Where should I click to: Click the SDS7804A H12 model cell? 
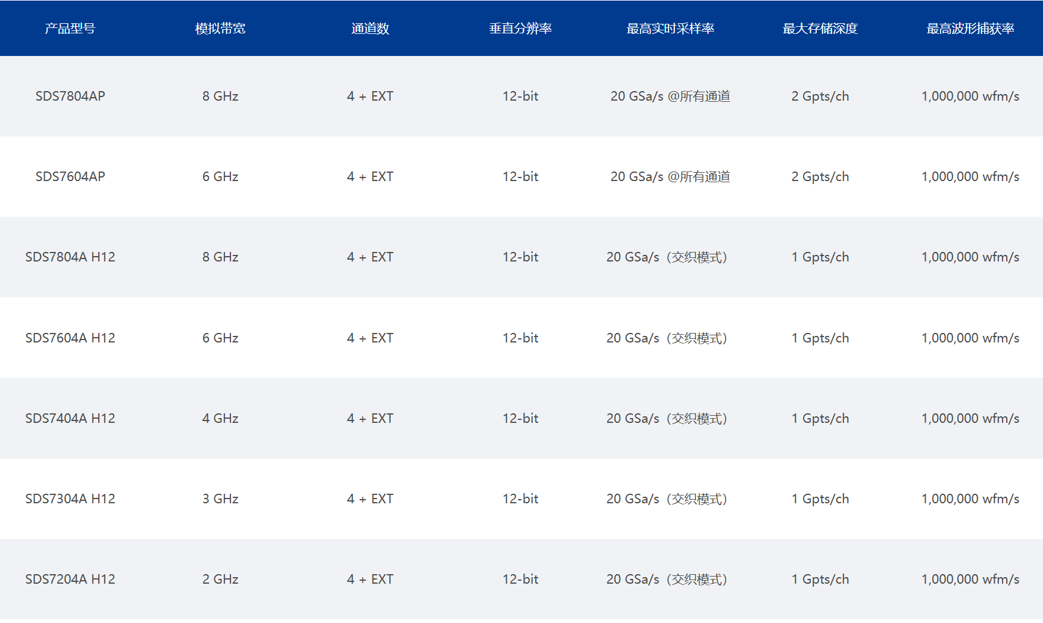[70, 257]
